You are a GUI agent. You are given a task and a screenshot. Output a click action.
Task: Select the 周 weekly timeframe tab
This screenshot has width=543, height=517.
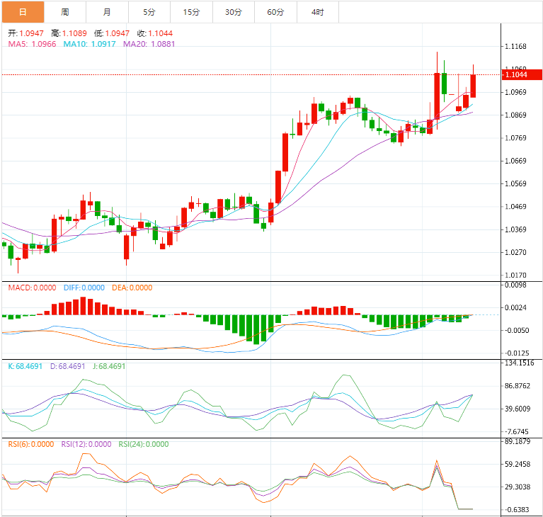click(65, 12)
